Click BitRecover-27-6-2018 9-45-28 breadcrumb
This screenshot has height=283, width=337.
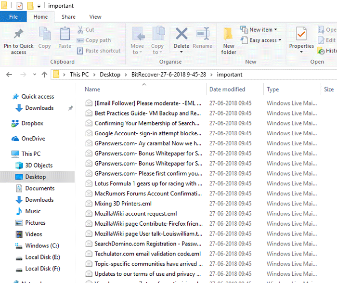pos(168,75)
